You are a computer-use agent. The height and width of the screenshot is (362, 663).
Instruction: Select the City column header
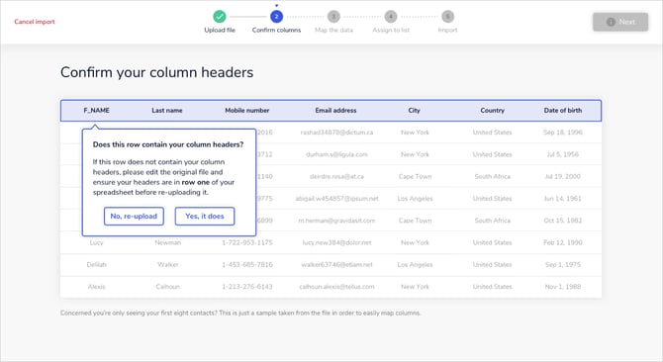point(414,110)
